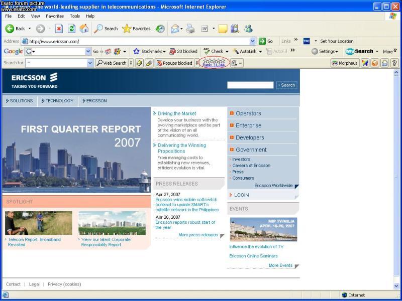Open History with the clock icon
The image size is (402, 301).
160,29
